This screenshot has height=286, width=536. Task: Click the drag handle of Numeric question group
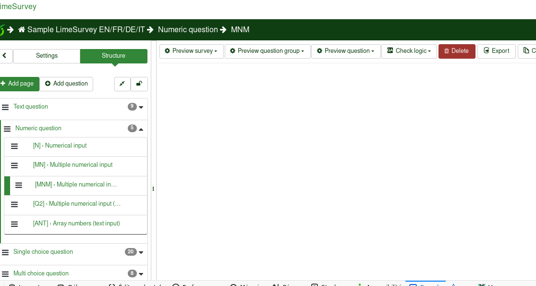click(7, 129)
